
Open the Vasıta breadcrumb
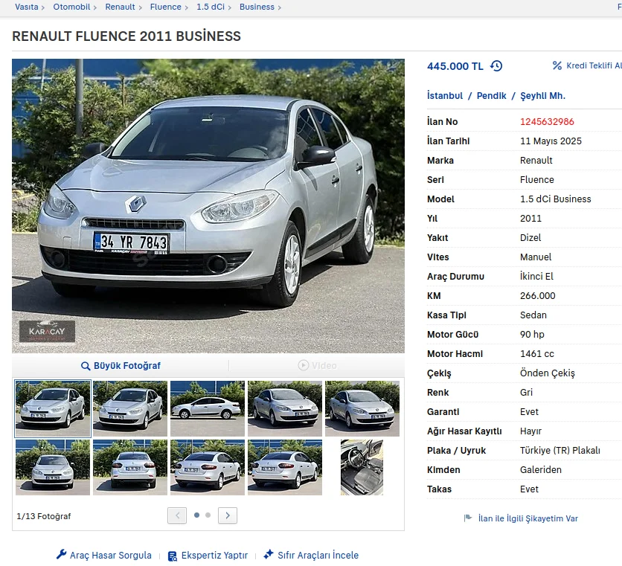pyautogui.click(x=27, y=7)
